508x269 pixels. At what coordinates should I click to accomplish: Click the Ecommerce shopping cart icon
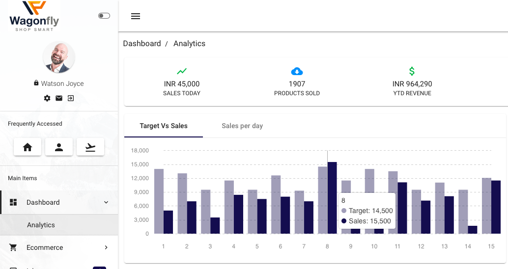13,247
